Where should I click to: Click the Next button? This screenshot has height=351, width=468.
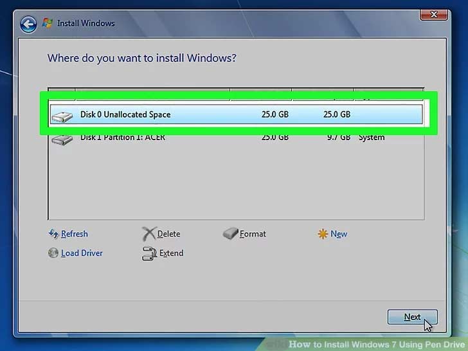point(413,317)
